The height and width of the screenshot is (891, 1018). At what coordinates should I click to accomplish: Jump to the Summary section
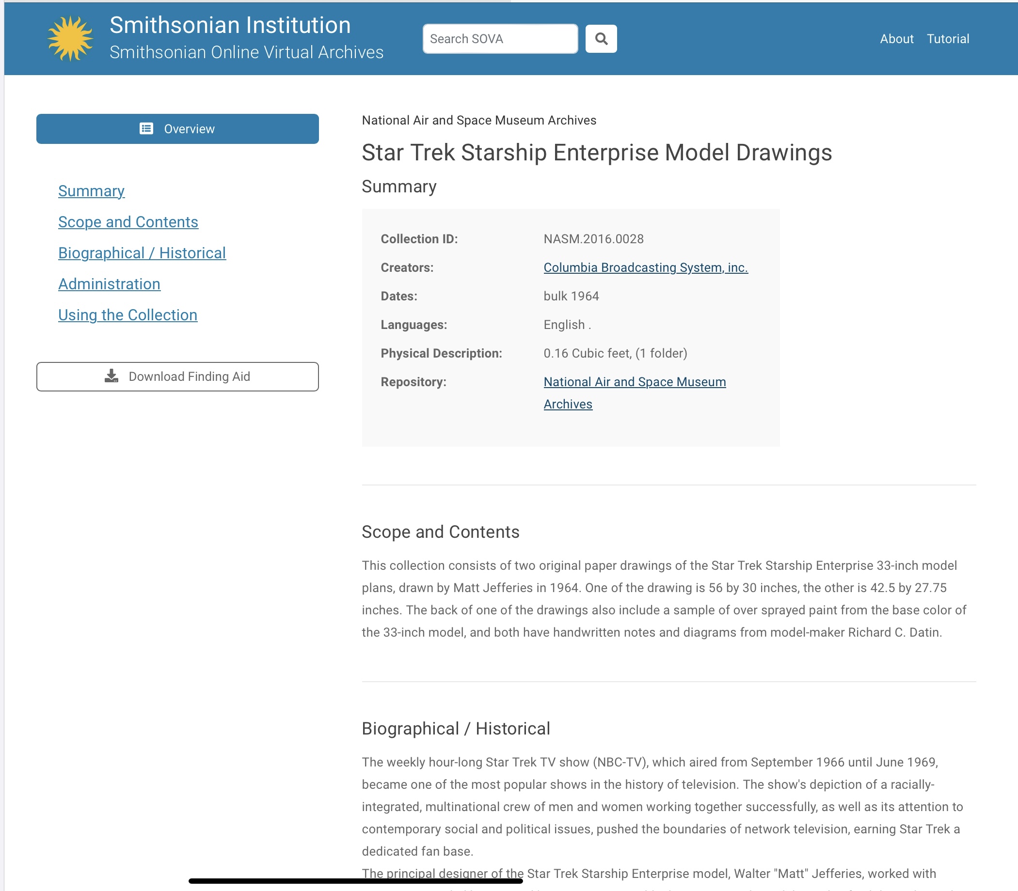pos(91,191)
